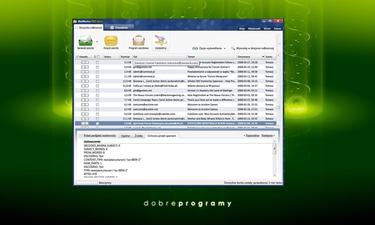Click the progress bar in the status bar
The width and height of the screenshot is (375, 225).
pos(87,182)
